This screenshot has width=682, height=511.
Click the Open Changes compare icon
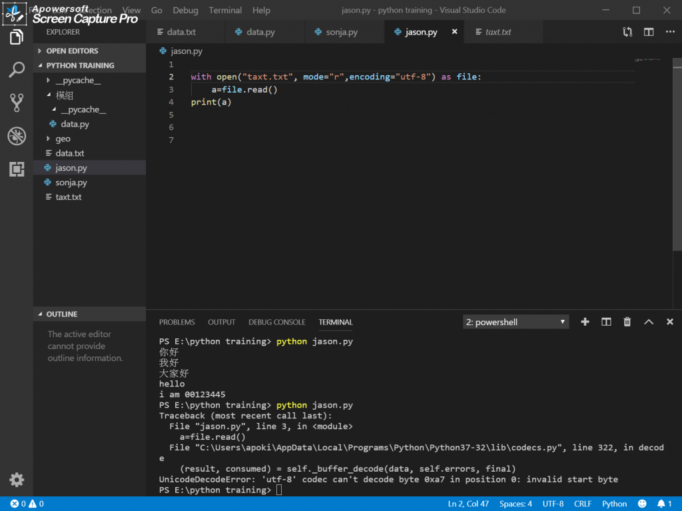(x=627, y=32)
